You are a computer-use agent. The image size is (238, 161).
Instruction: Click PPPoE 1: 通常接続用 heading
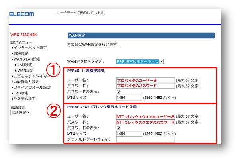[86, 71]
